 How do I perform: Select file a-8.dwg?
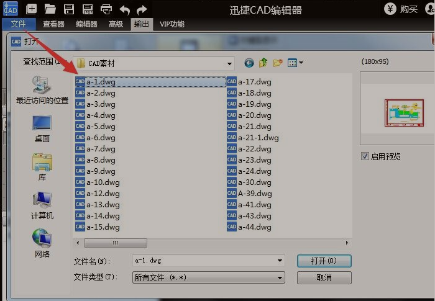pos(96,159)
